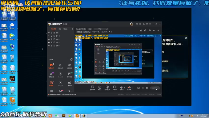Toggle visibility of 文本 2 layer
The height and width of the screenshot is (118, 209).
[49, 39]
